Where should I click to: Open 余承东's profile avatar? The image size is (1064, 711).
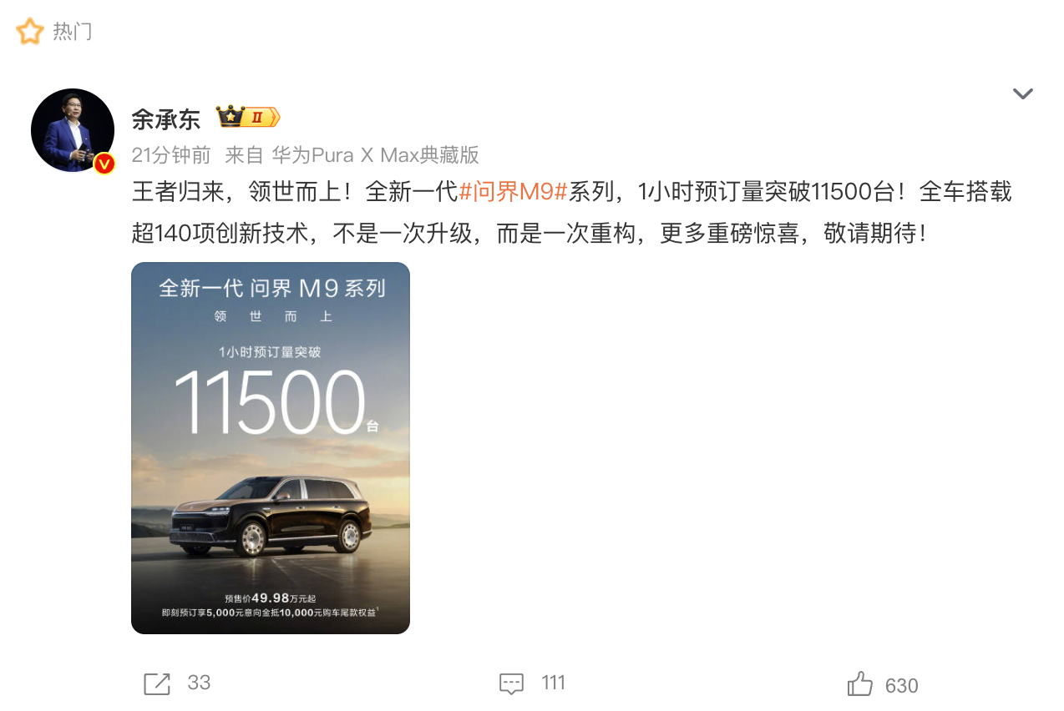tap(73, 130)
